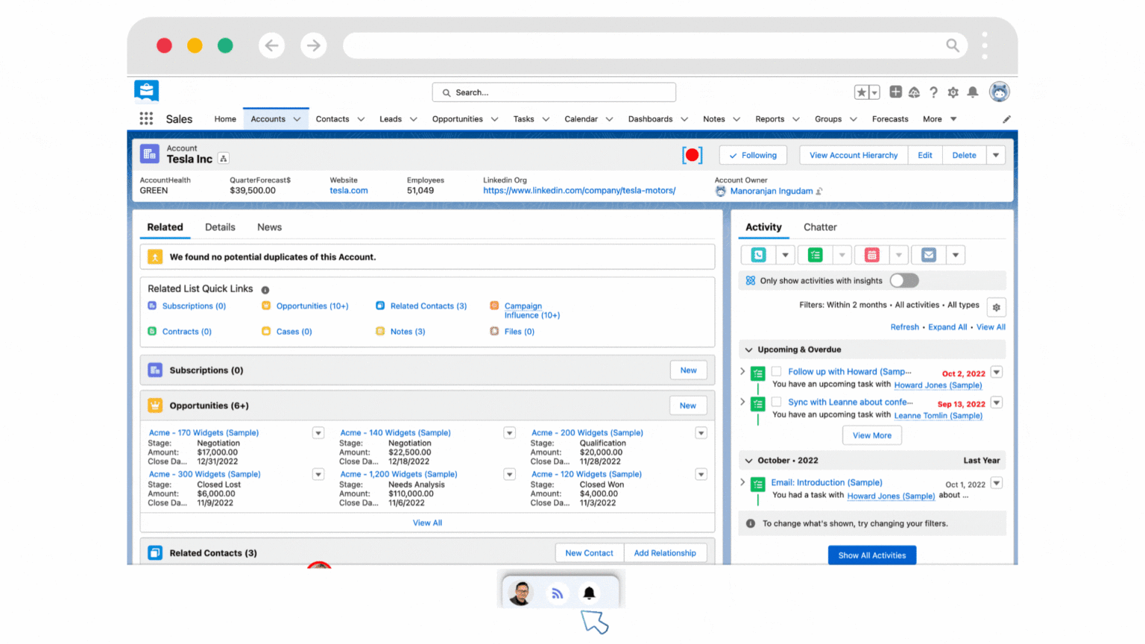
Task: Open dropdown beside Log a Call icon
Action: 785,255
